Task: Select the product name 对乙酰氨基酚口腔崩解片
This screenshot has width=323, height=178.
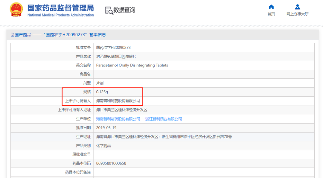Action: (116, 56)
